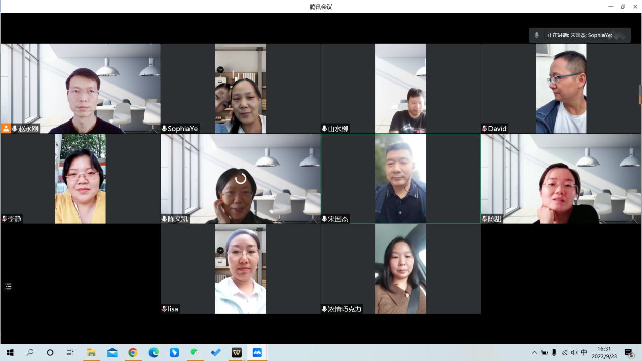
Task: Click the microphone icon next to 宋国杰
Action: coord(324,219)
